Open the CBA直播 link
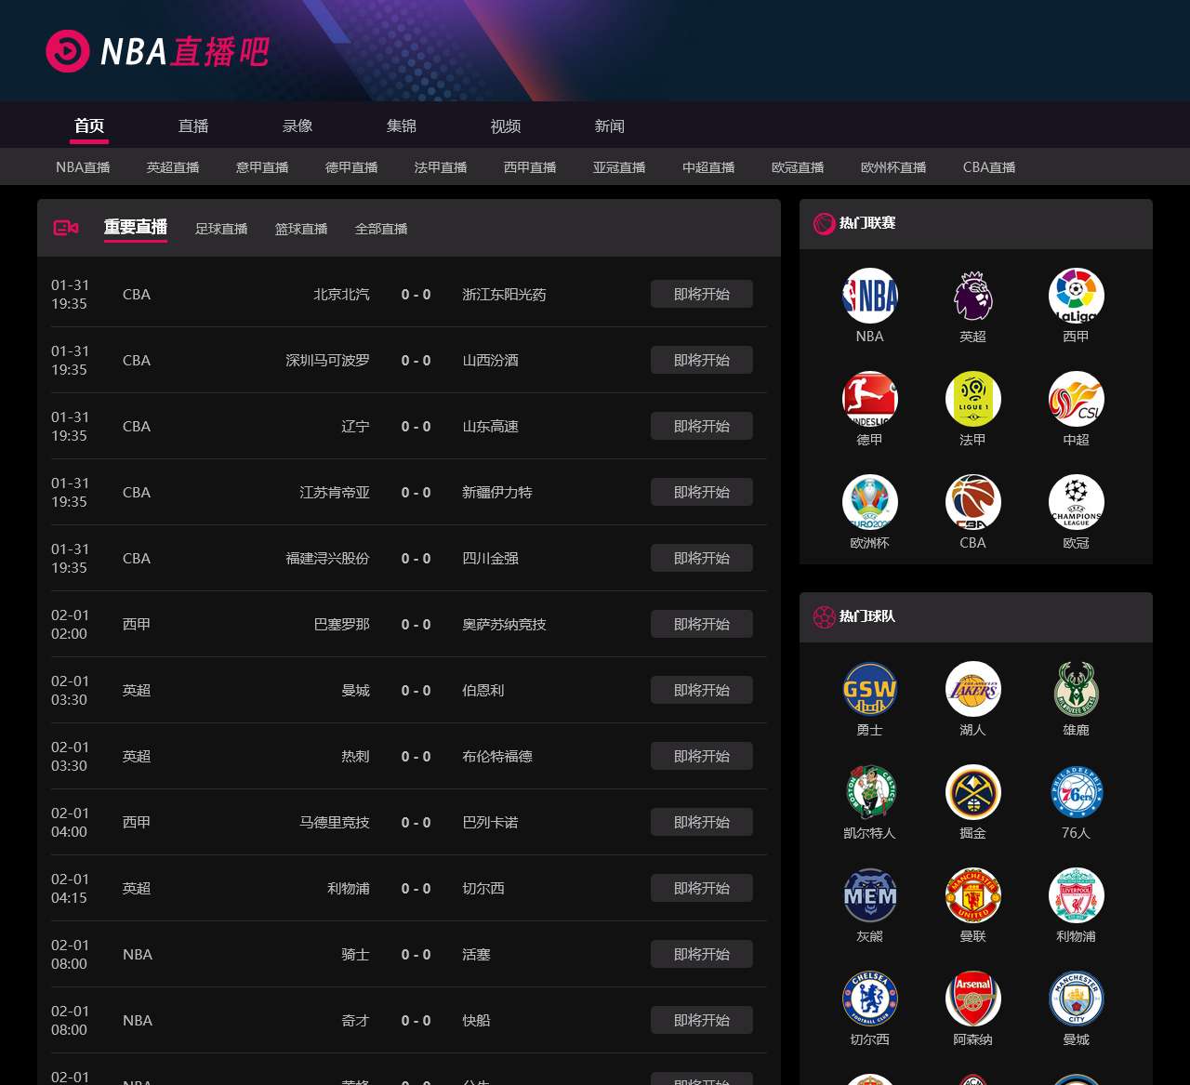The height and width of the screenshot is (1085, 1190). click(x=988, y=166)
